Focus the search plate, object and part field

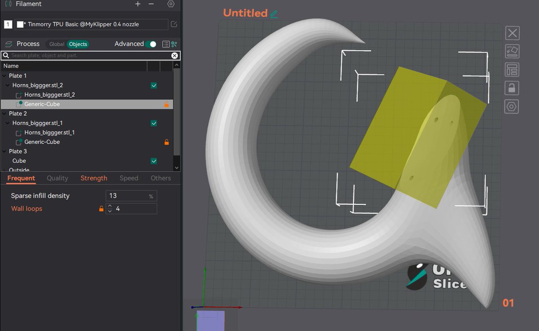90,56
